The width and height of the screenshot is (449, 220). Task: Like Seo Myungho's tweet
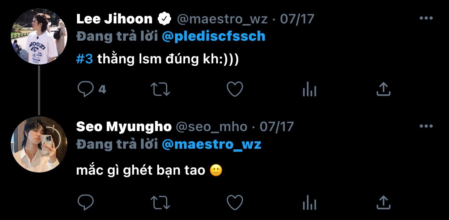click(x=235, y=202)
